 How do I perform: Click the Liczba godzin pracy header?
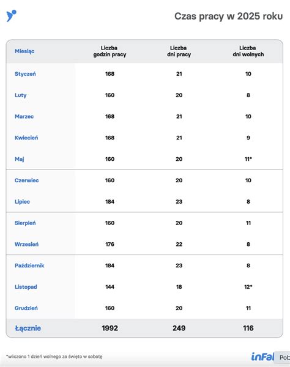pos(110,51)
